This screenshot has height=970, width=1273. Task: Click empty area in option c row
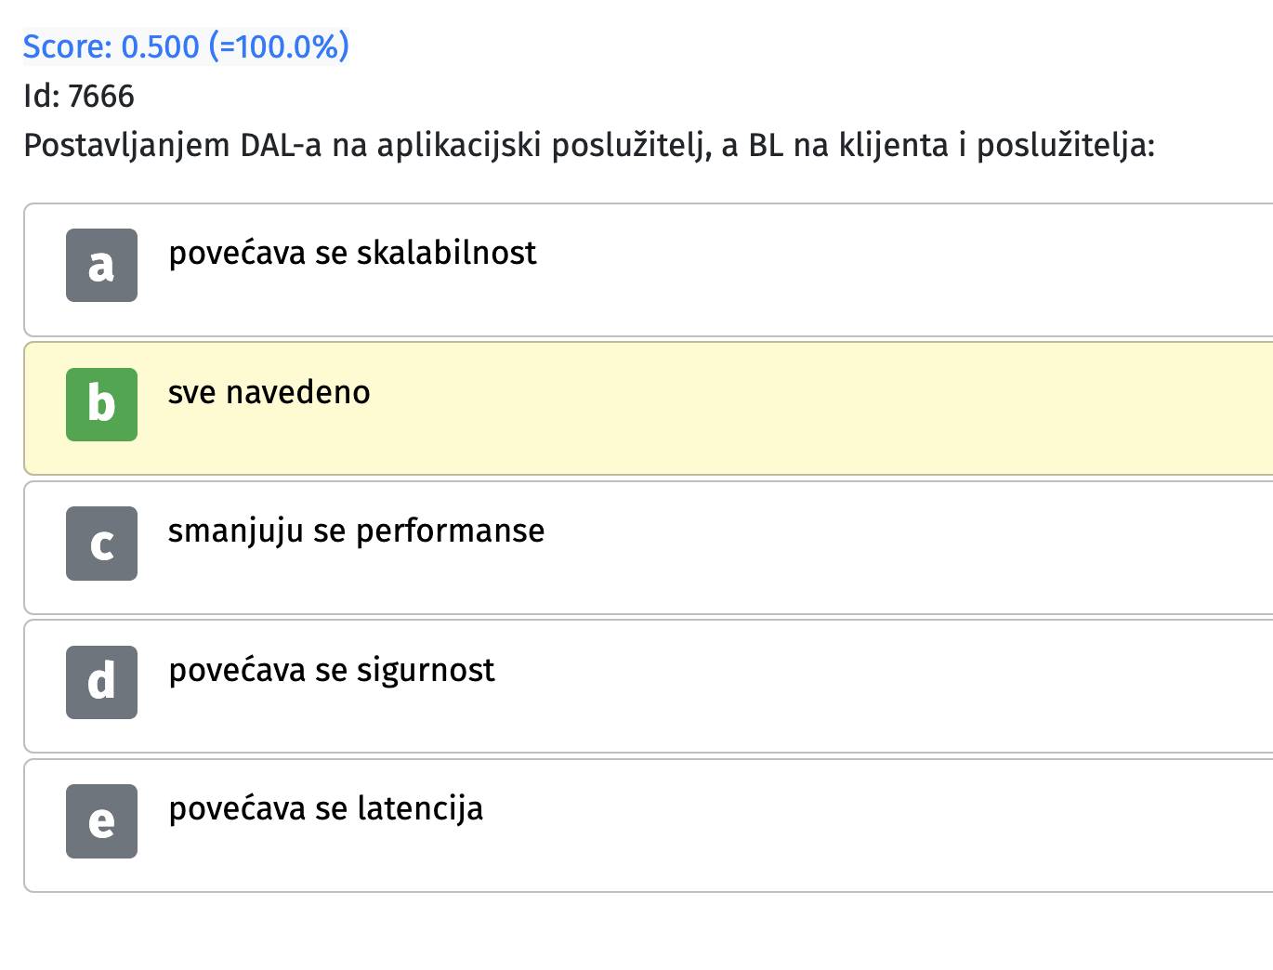click(x=883, y=547)
